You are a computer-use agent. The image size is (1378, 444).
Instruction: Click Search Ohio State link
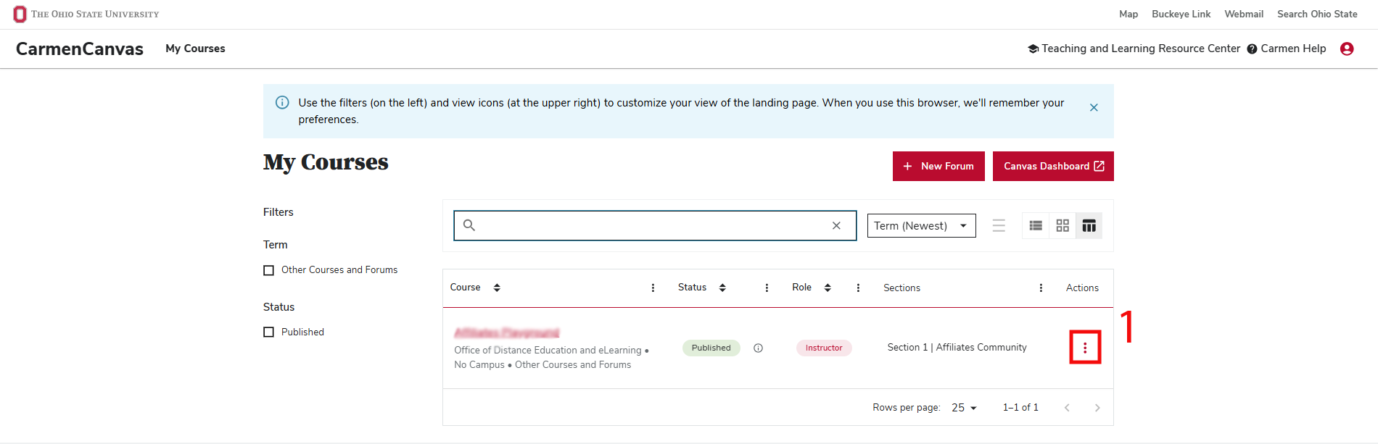1317,14
